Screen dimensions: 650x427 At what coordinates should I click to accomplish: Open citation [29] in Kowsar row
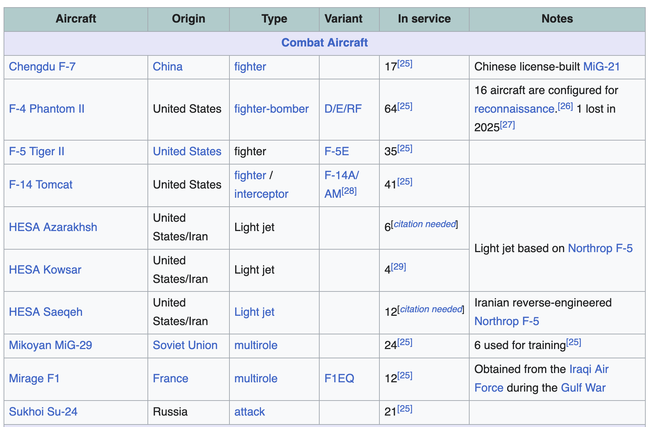pyautogui.click(x=398, y=267)
